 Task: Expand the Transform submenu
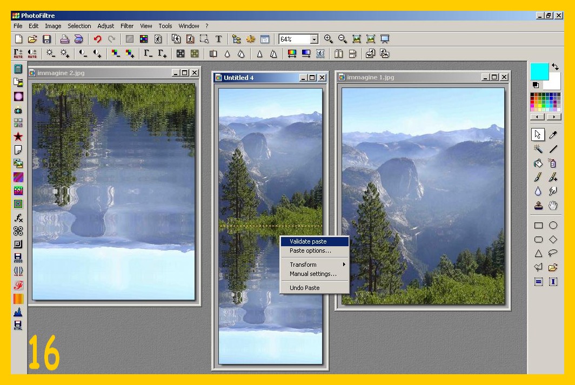point(317,265)
